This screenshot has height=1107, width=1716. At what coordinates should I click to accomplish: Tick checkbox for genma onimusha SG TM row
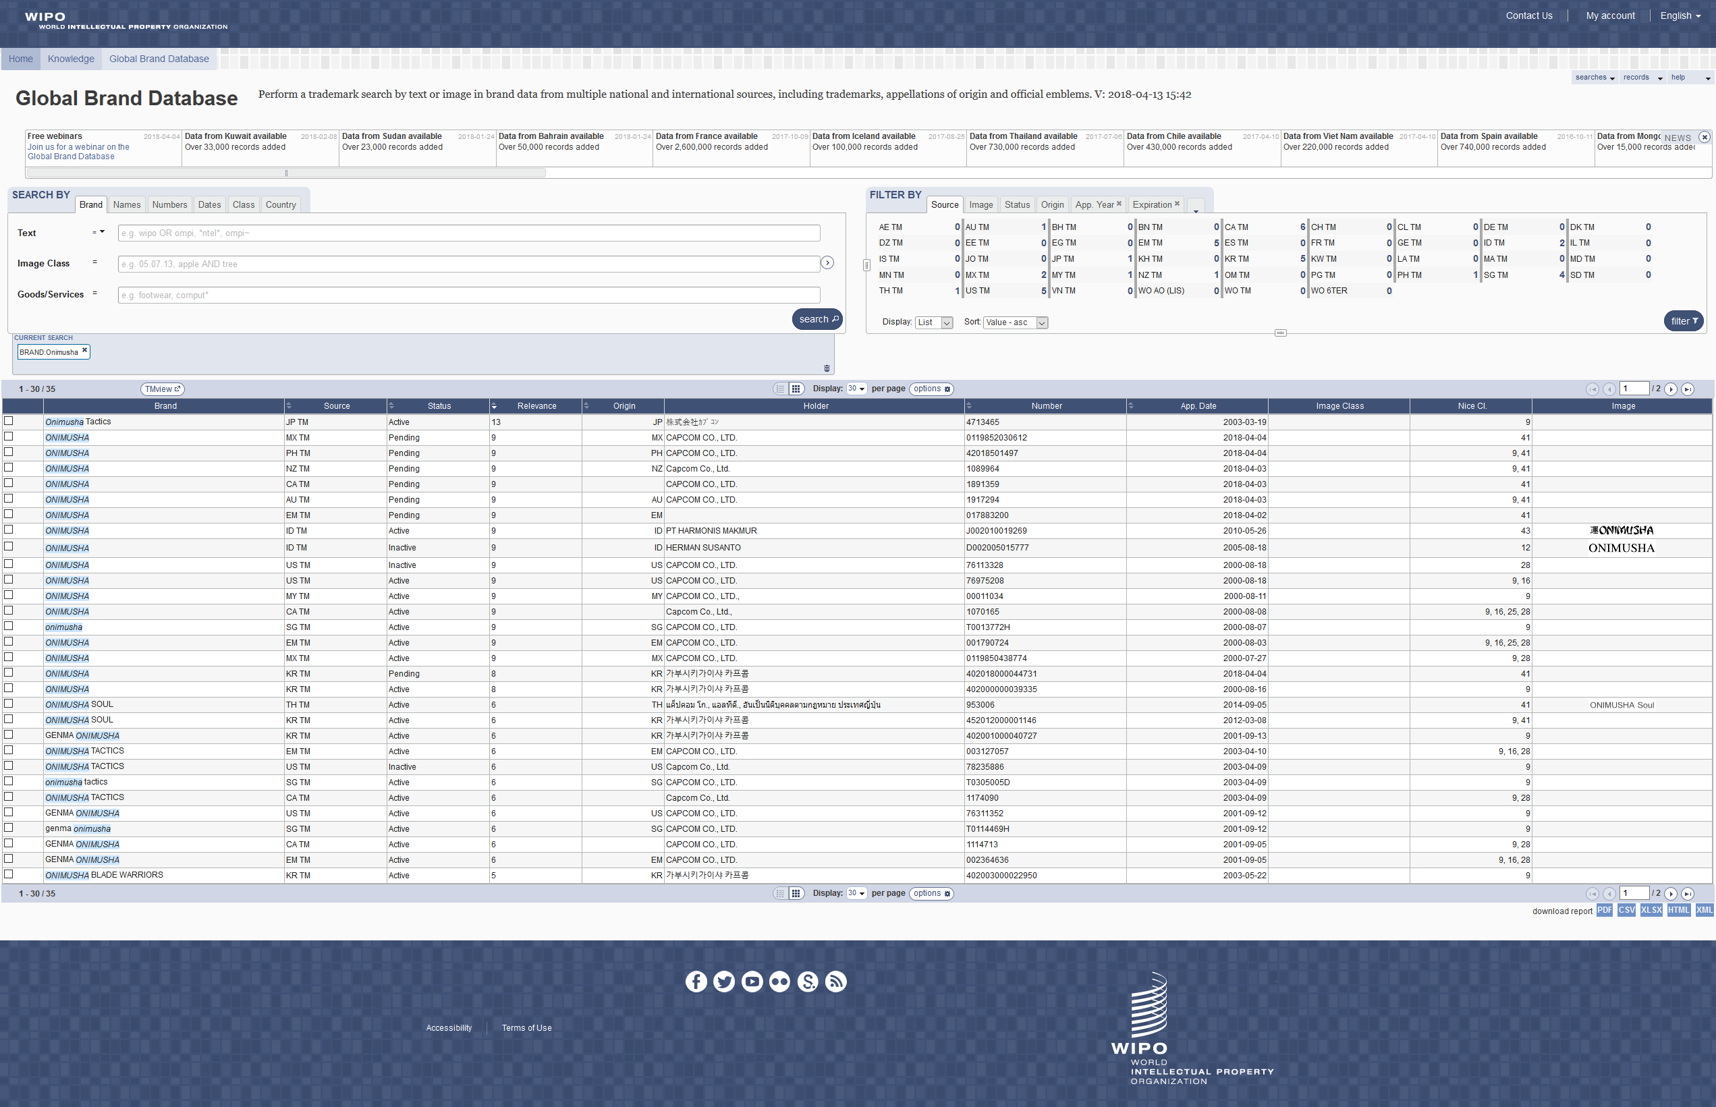click(9, 827)
